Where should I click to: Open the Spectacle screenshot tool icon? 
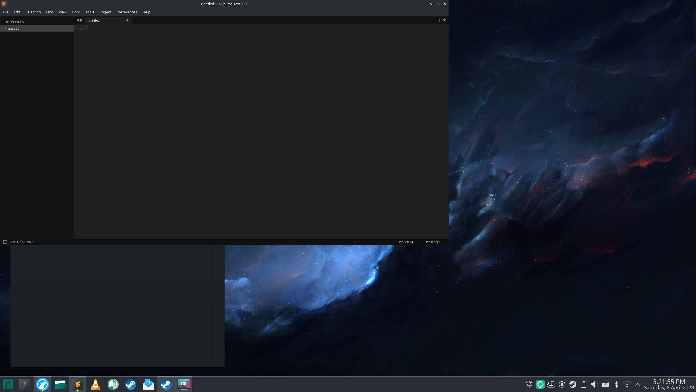click(184, 384)
